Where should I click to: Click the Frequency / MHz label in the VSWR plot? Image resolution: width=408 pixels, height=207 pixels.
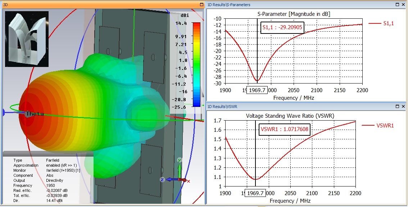pos(290,201)
